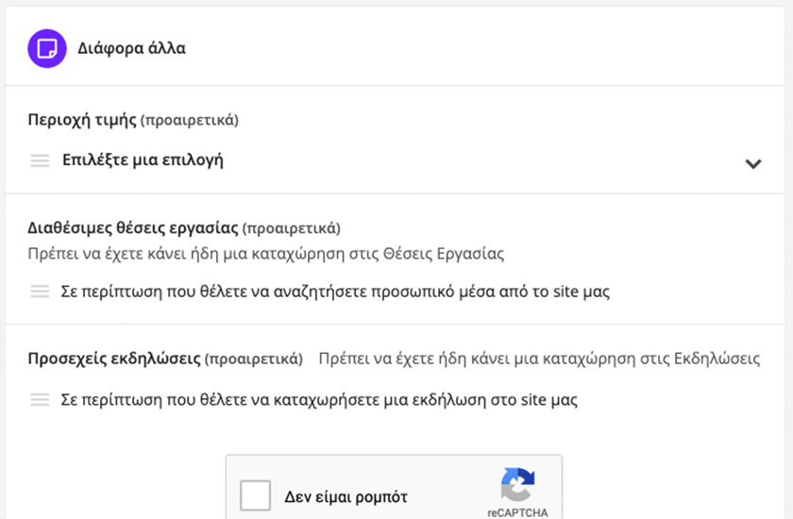Screen dimensions: 793x519
Task: Click the reCAPTCHA logo icon
Action: (517, 485)
